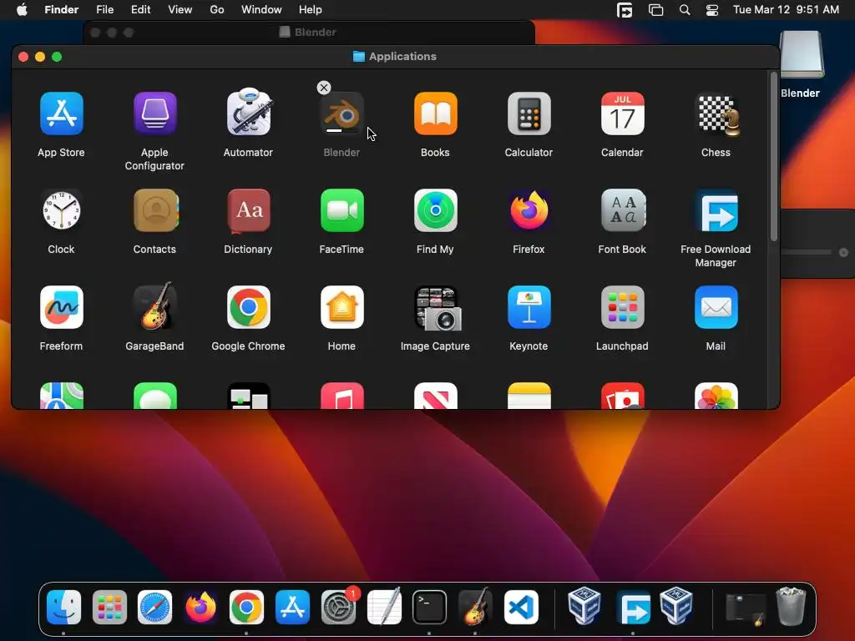Select Firefox in Applications window
Image resolution: width=855 pixels, height=641 pixels.
(x=529, y=210)
